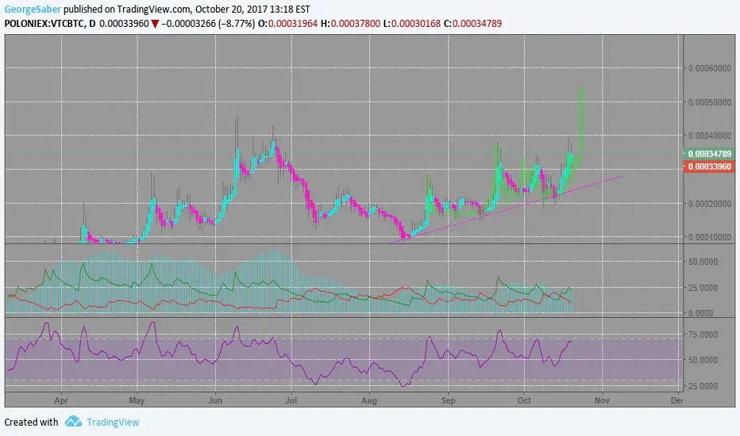Click the 0.00010000 price axis label

[709, 237]
